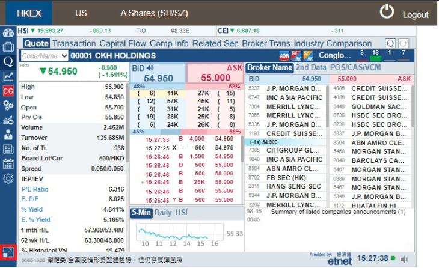
Task: Open the portfolio briefcase icon
Action: point(8,47)
